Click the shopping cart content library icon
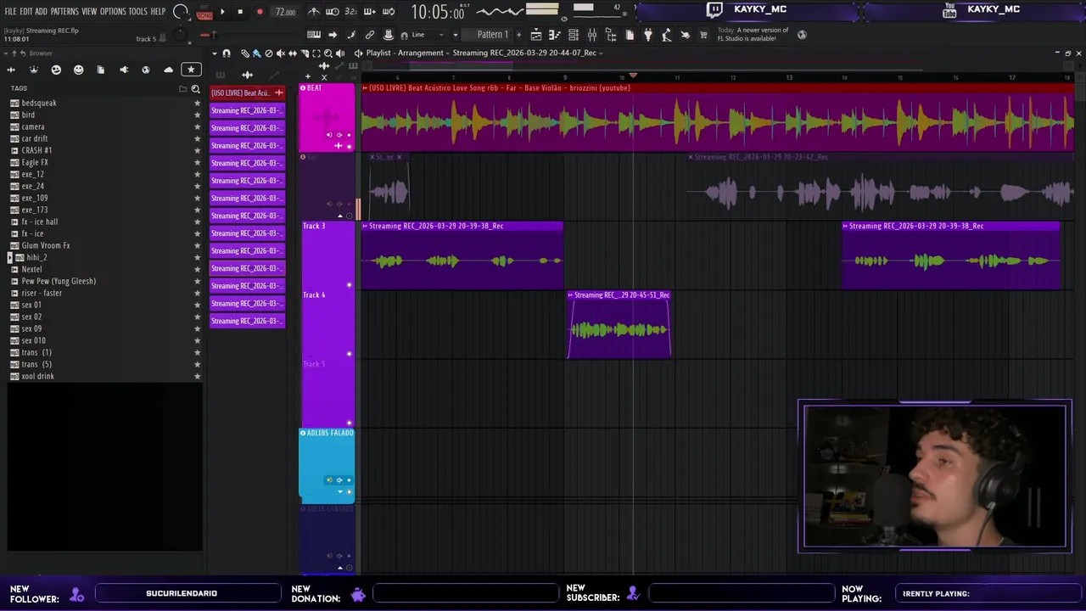This screenshot has width=1086, height=611. 703,35
